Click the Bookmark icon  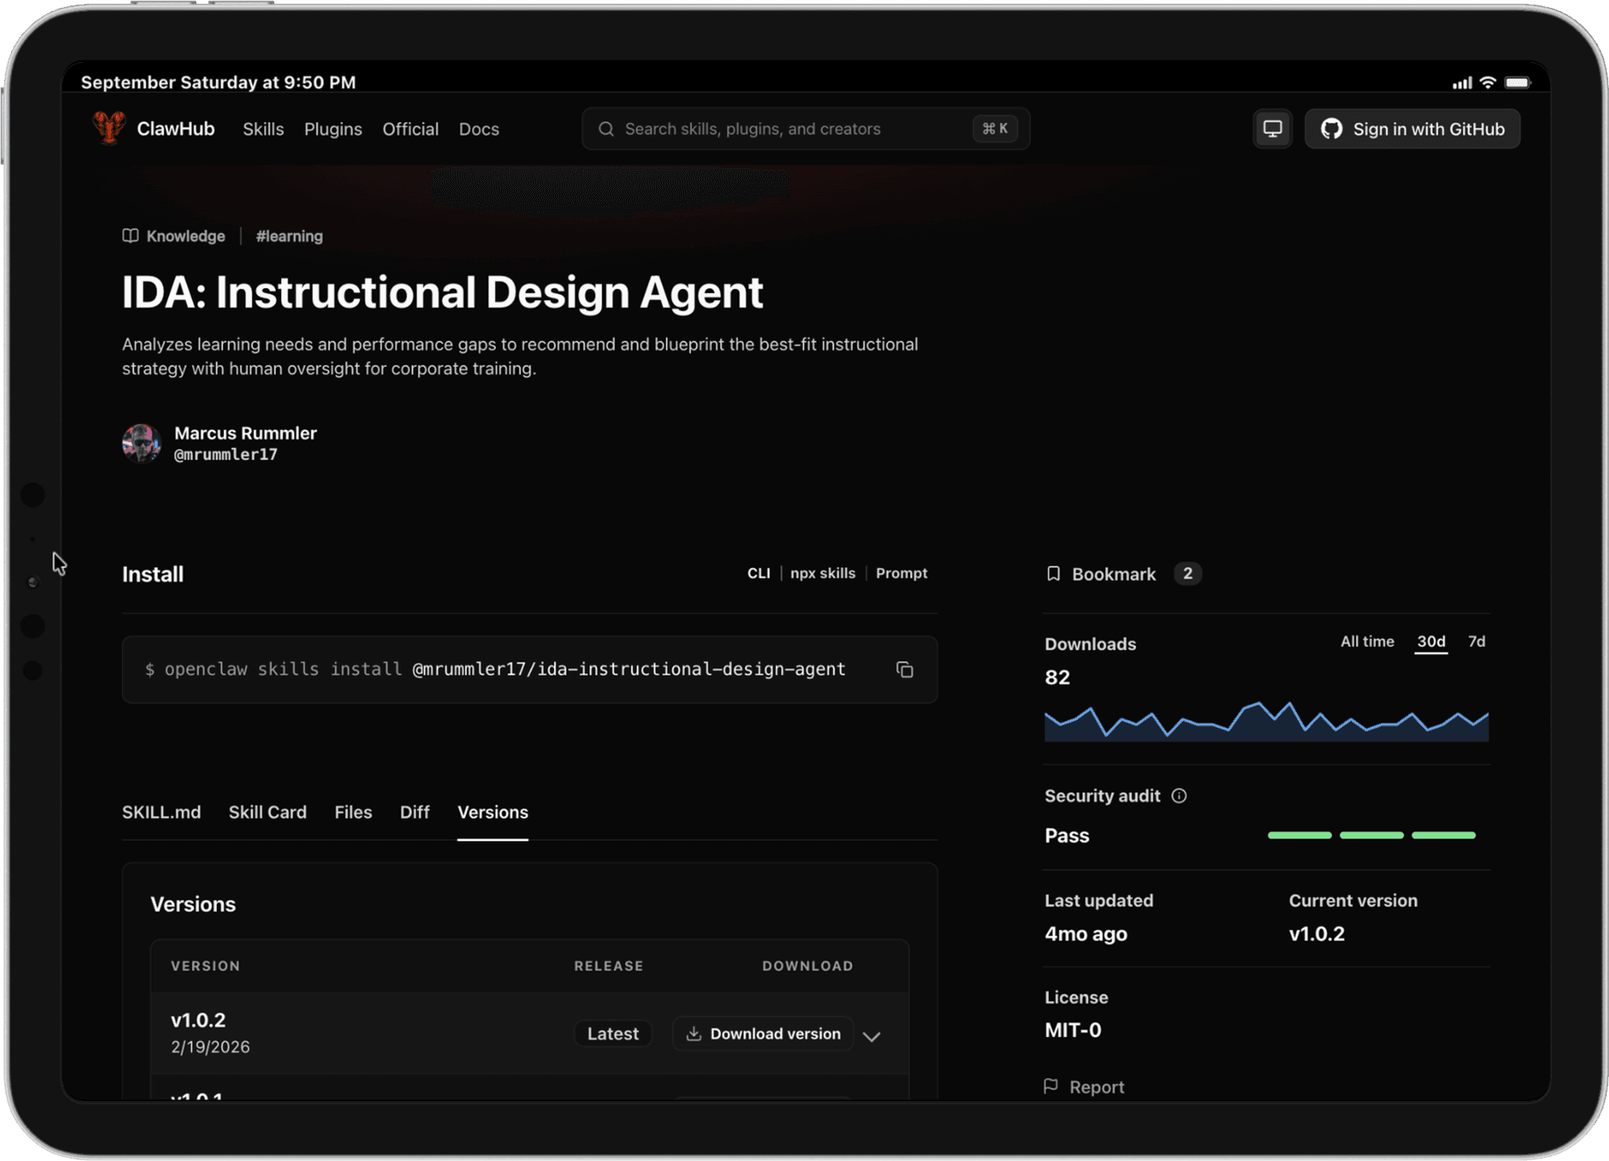(x=1053, y=574)
